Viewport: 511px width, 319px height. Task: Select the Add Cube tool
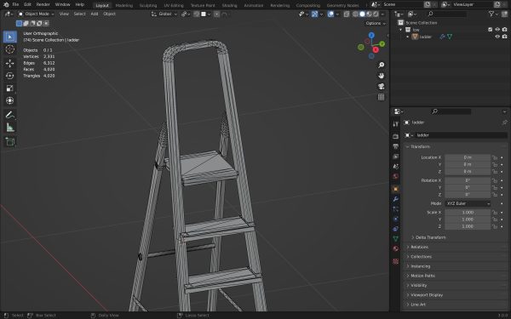pyautogui.click(x=9, y=141)
